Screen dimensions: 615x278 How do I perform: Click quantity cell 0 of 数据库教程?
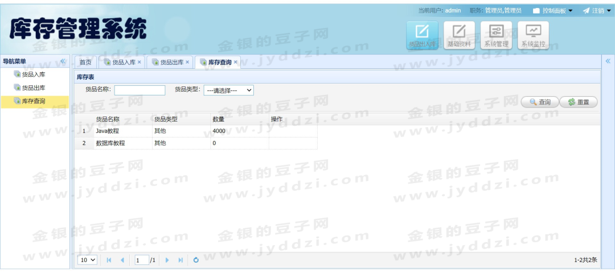[240, 143]
